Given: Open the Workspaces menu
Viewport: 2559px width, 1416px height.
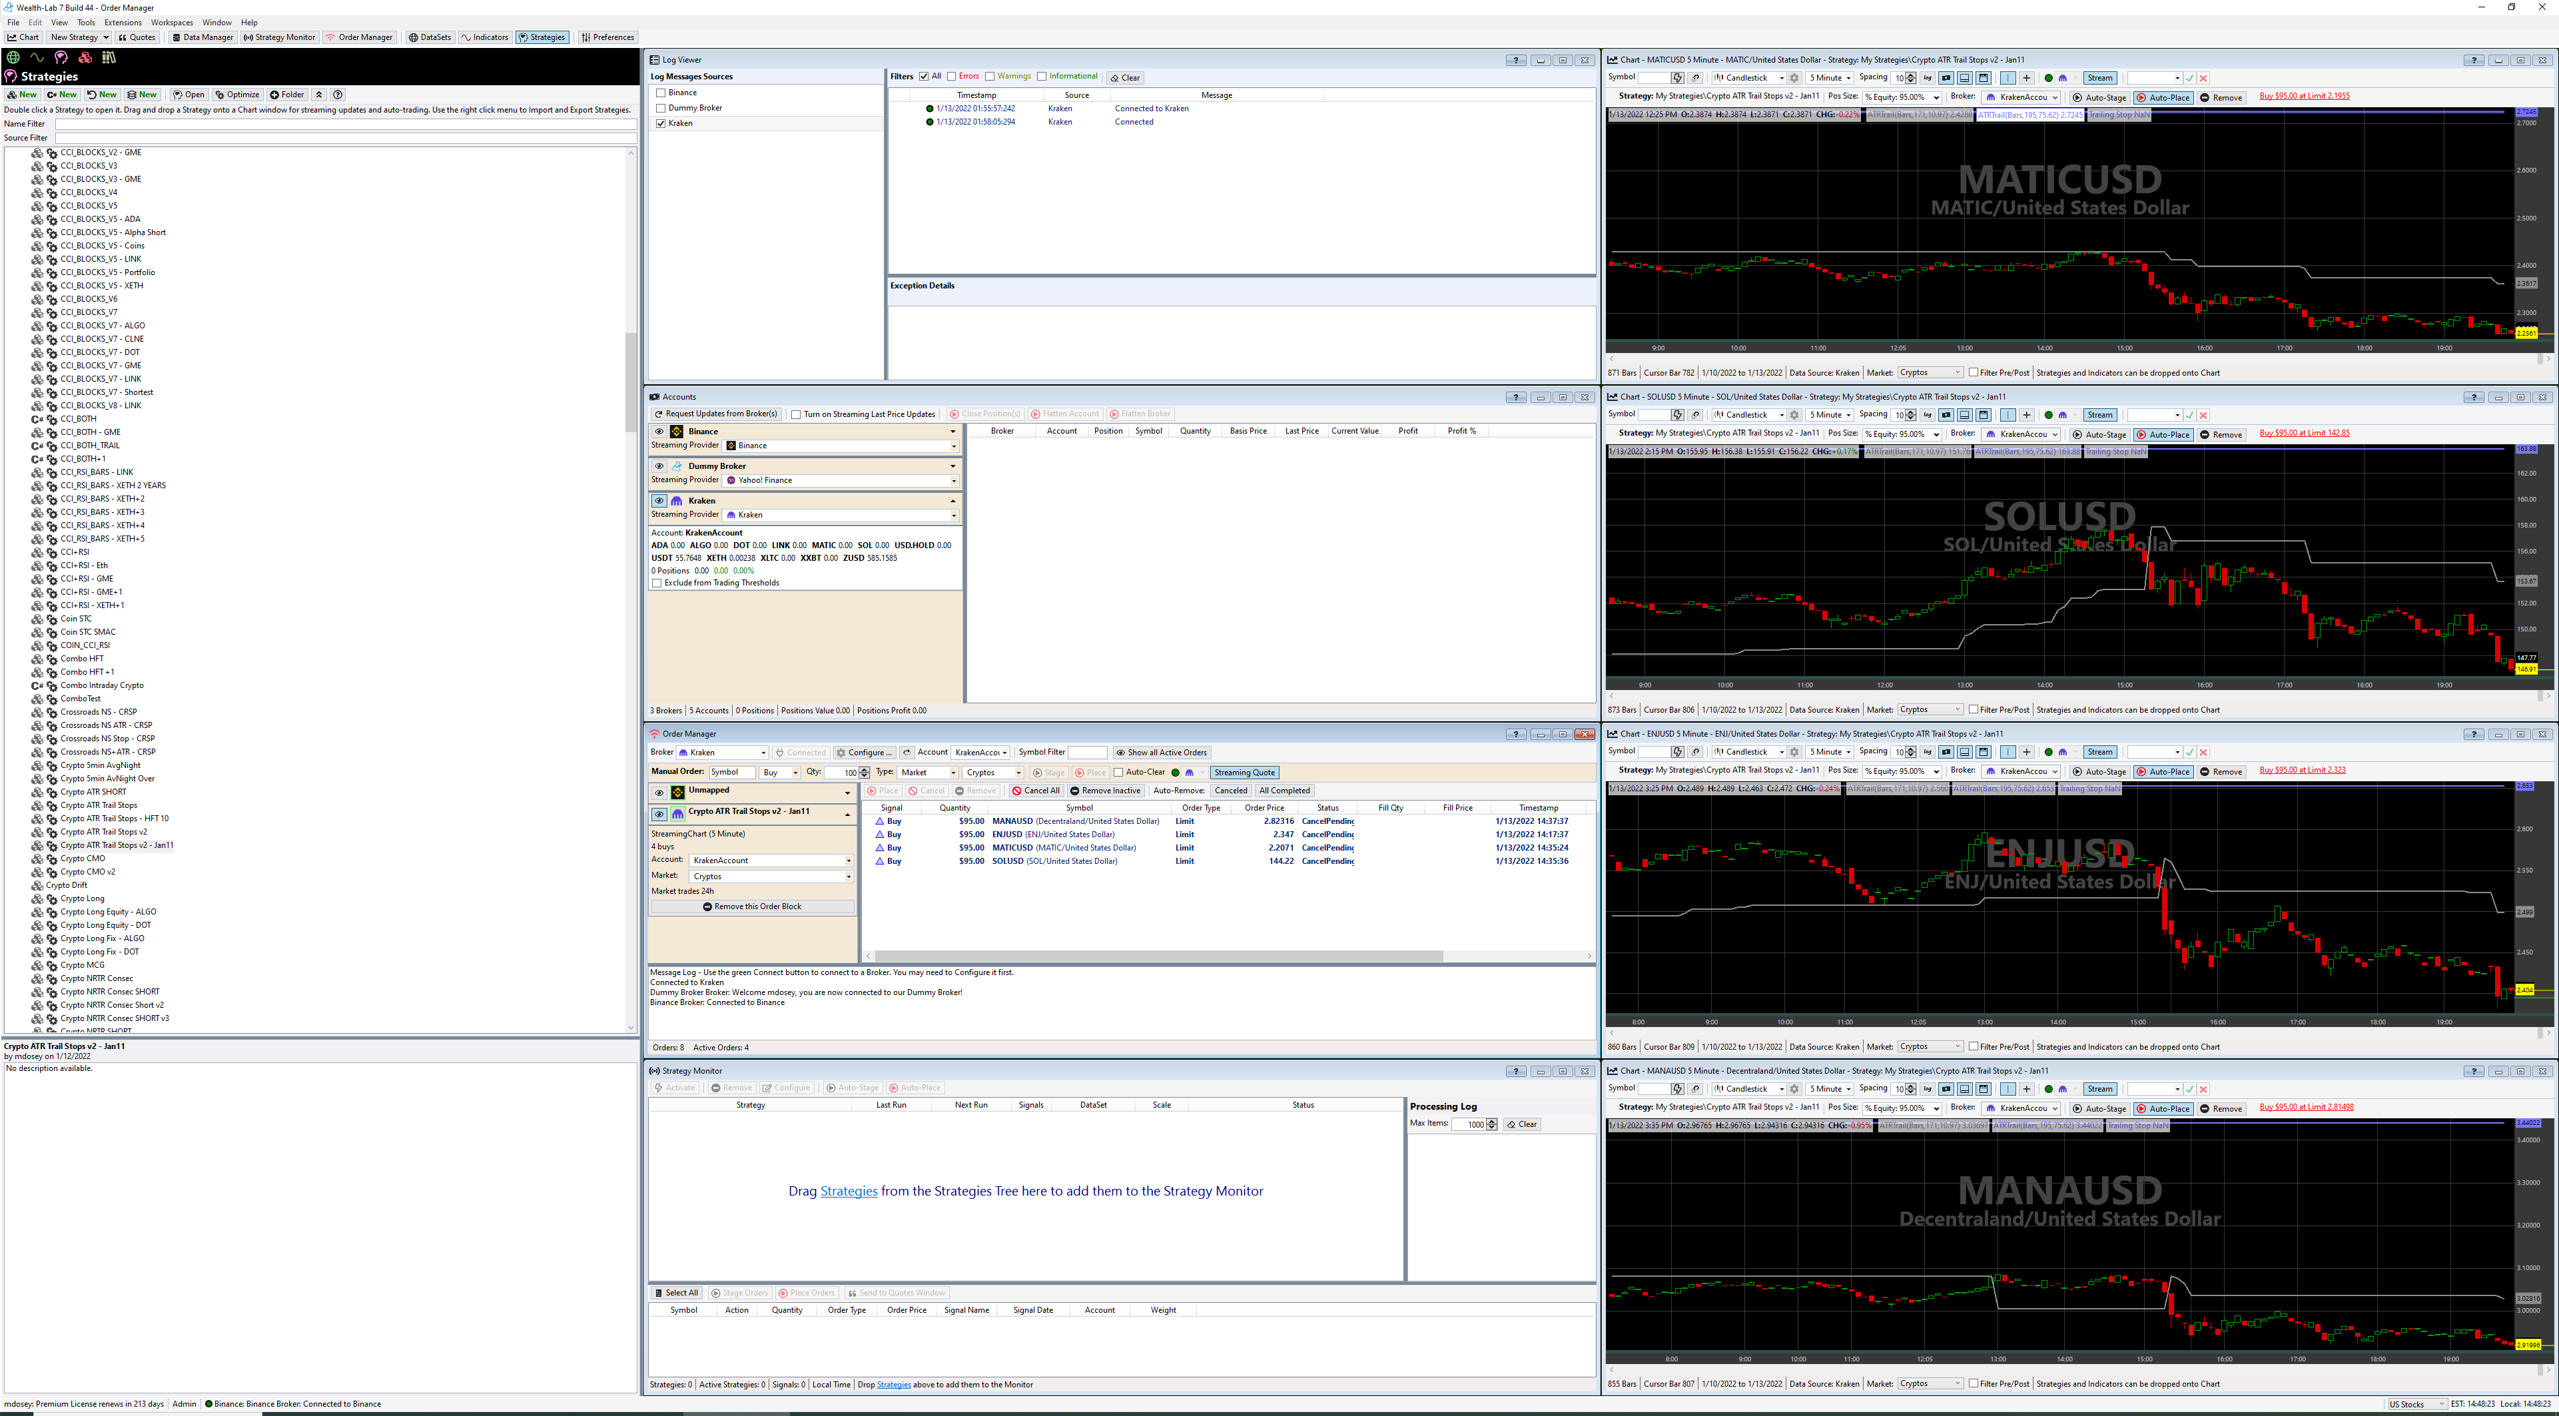Looking at the screenshot, I should (172, 23).
